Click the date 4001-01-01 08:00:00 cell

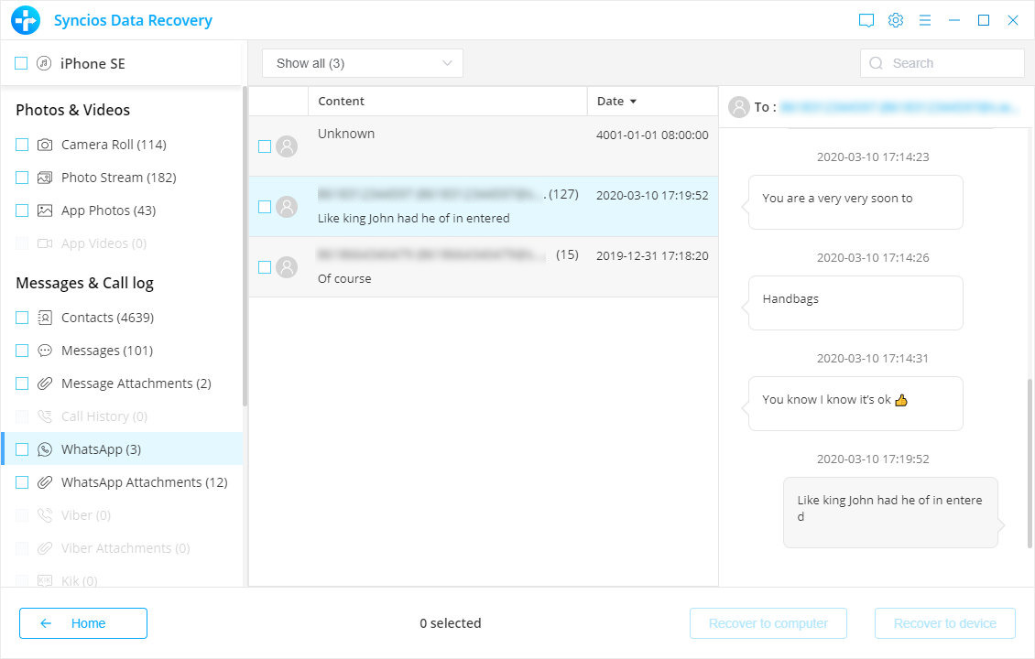click(652, 135)
